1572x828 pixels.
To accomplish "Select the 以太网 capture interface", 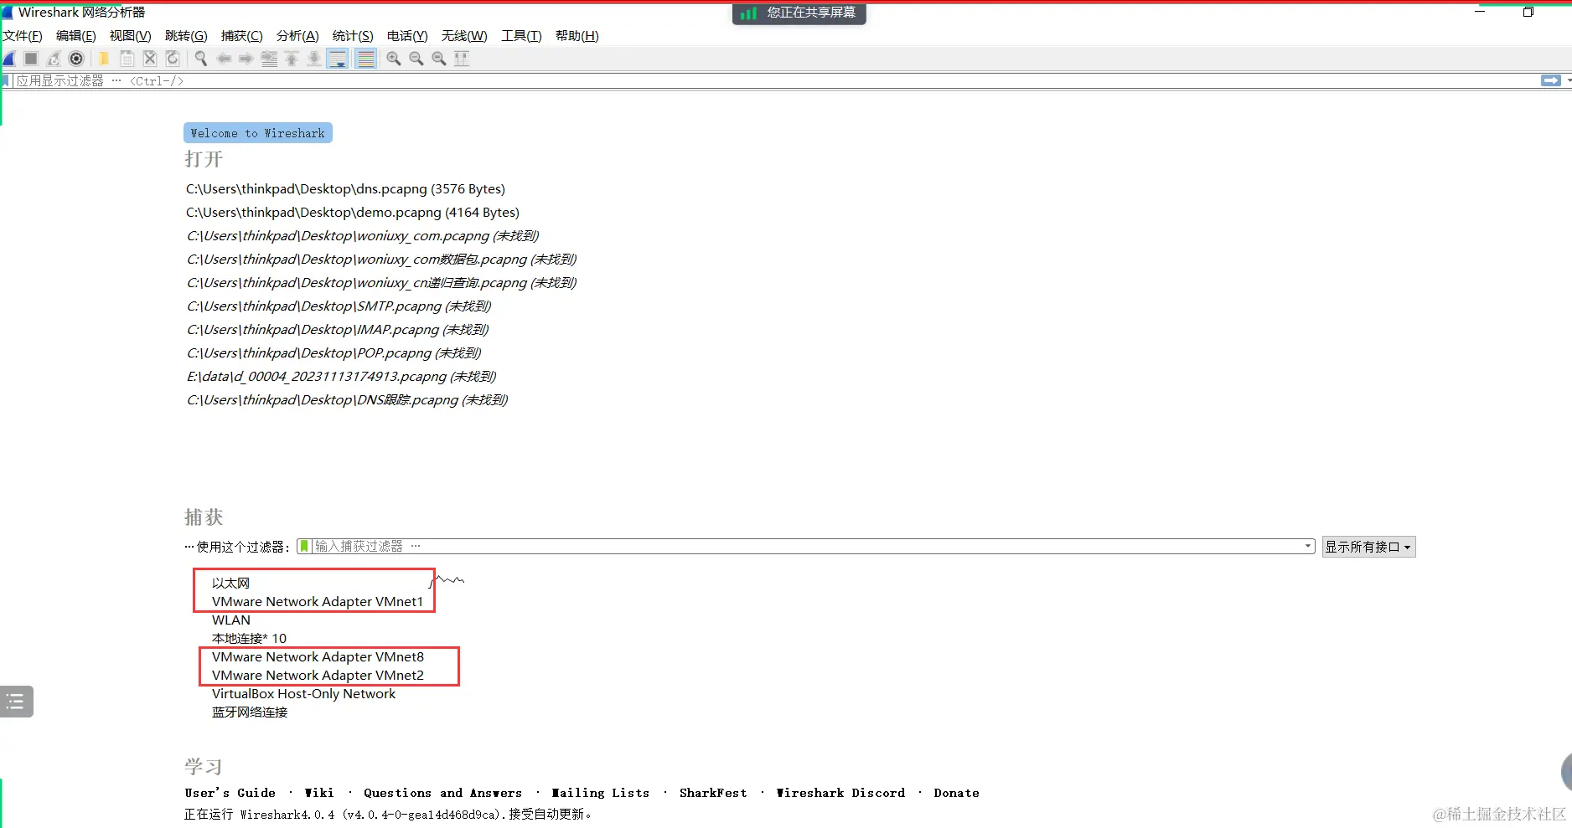I will click(230, 584).
